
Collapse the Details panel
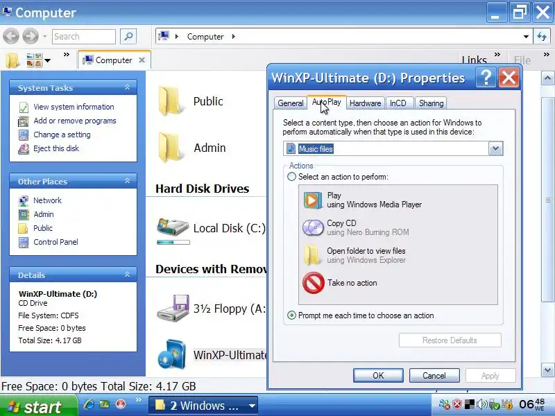coord(127,275)
